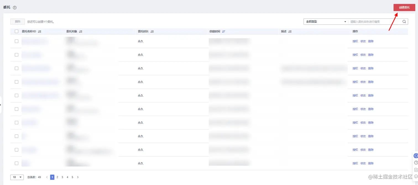Sort by 创建时间 column icon

tap(224, 32)
